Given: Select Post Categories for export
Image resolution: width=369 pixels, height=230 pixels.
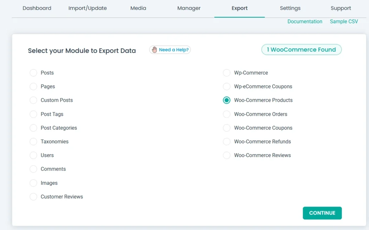Looking at the screenshot, I should [34, 128].
